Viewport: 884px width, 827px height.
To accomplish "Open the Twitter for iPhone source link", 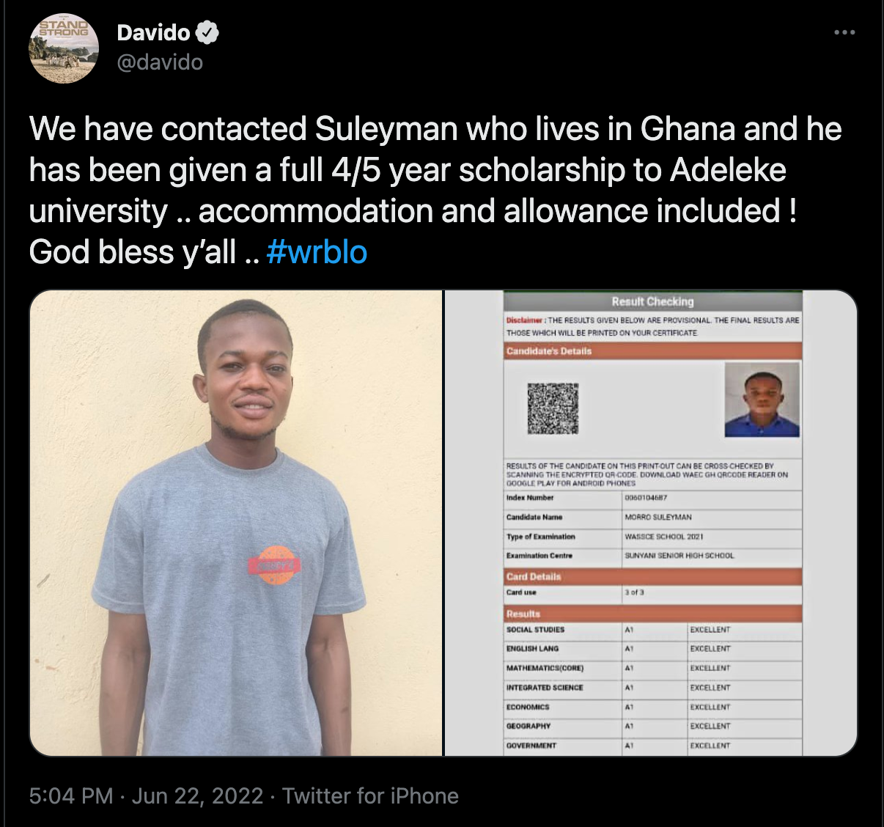I will 370,795.
